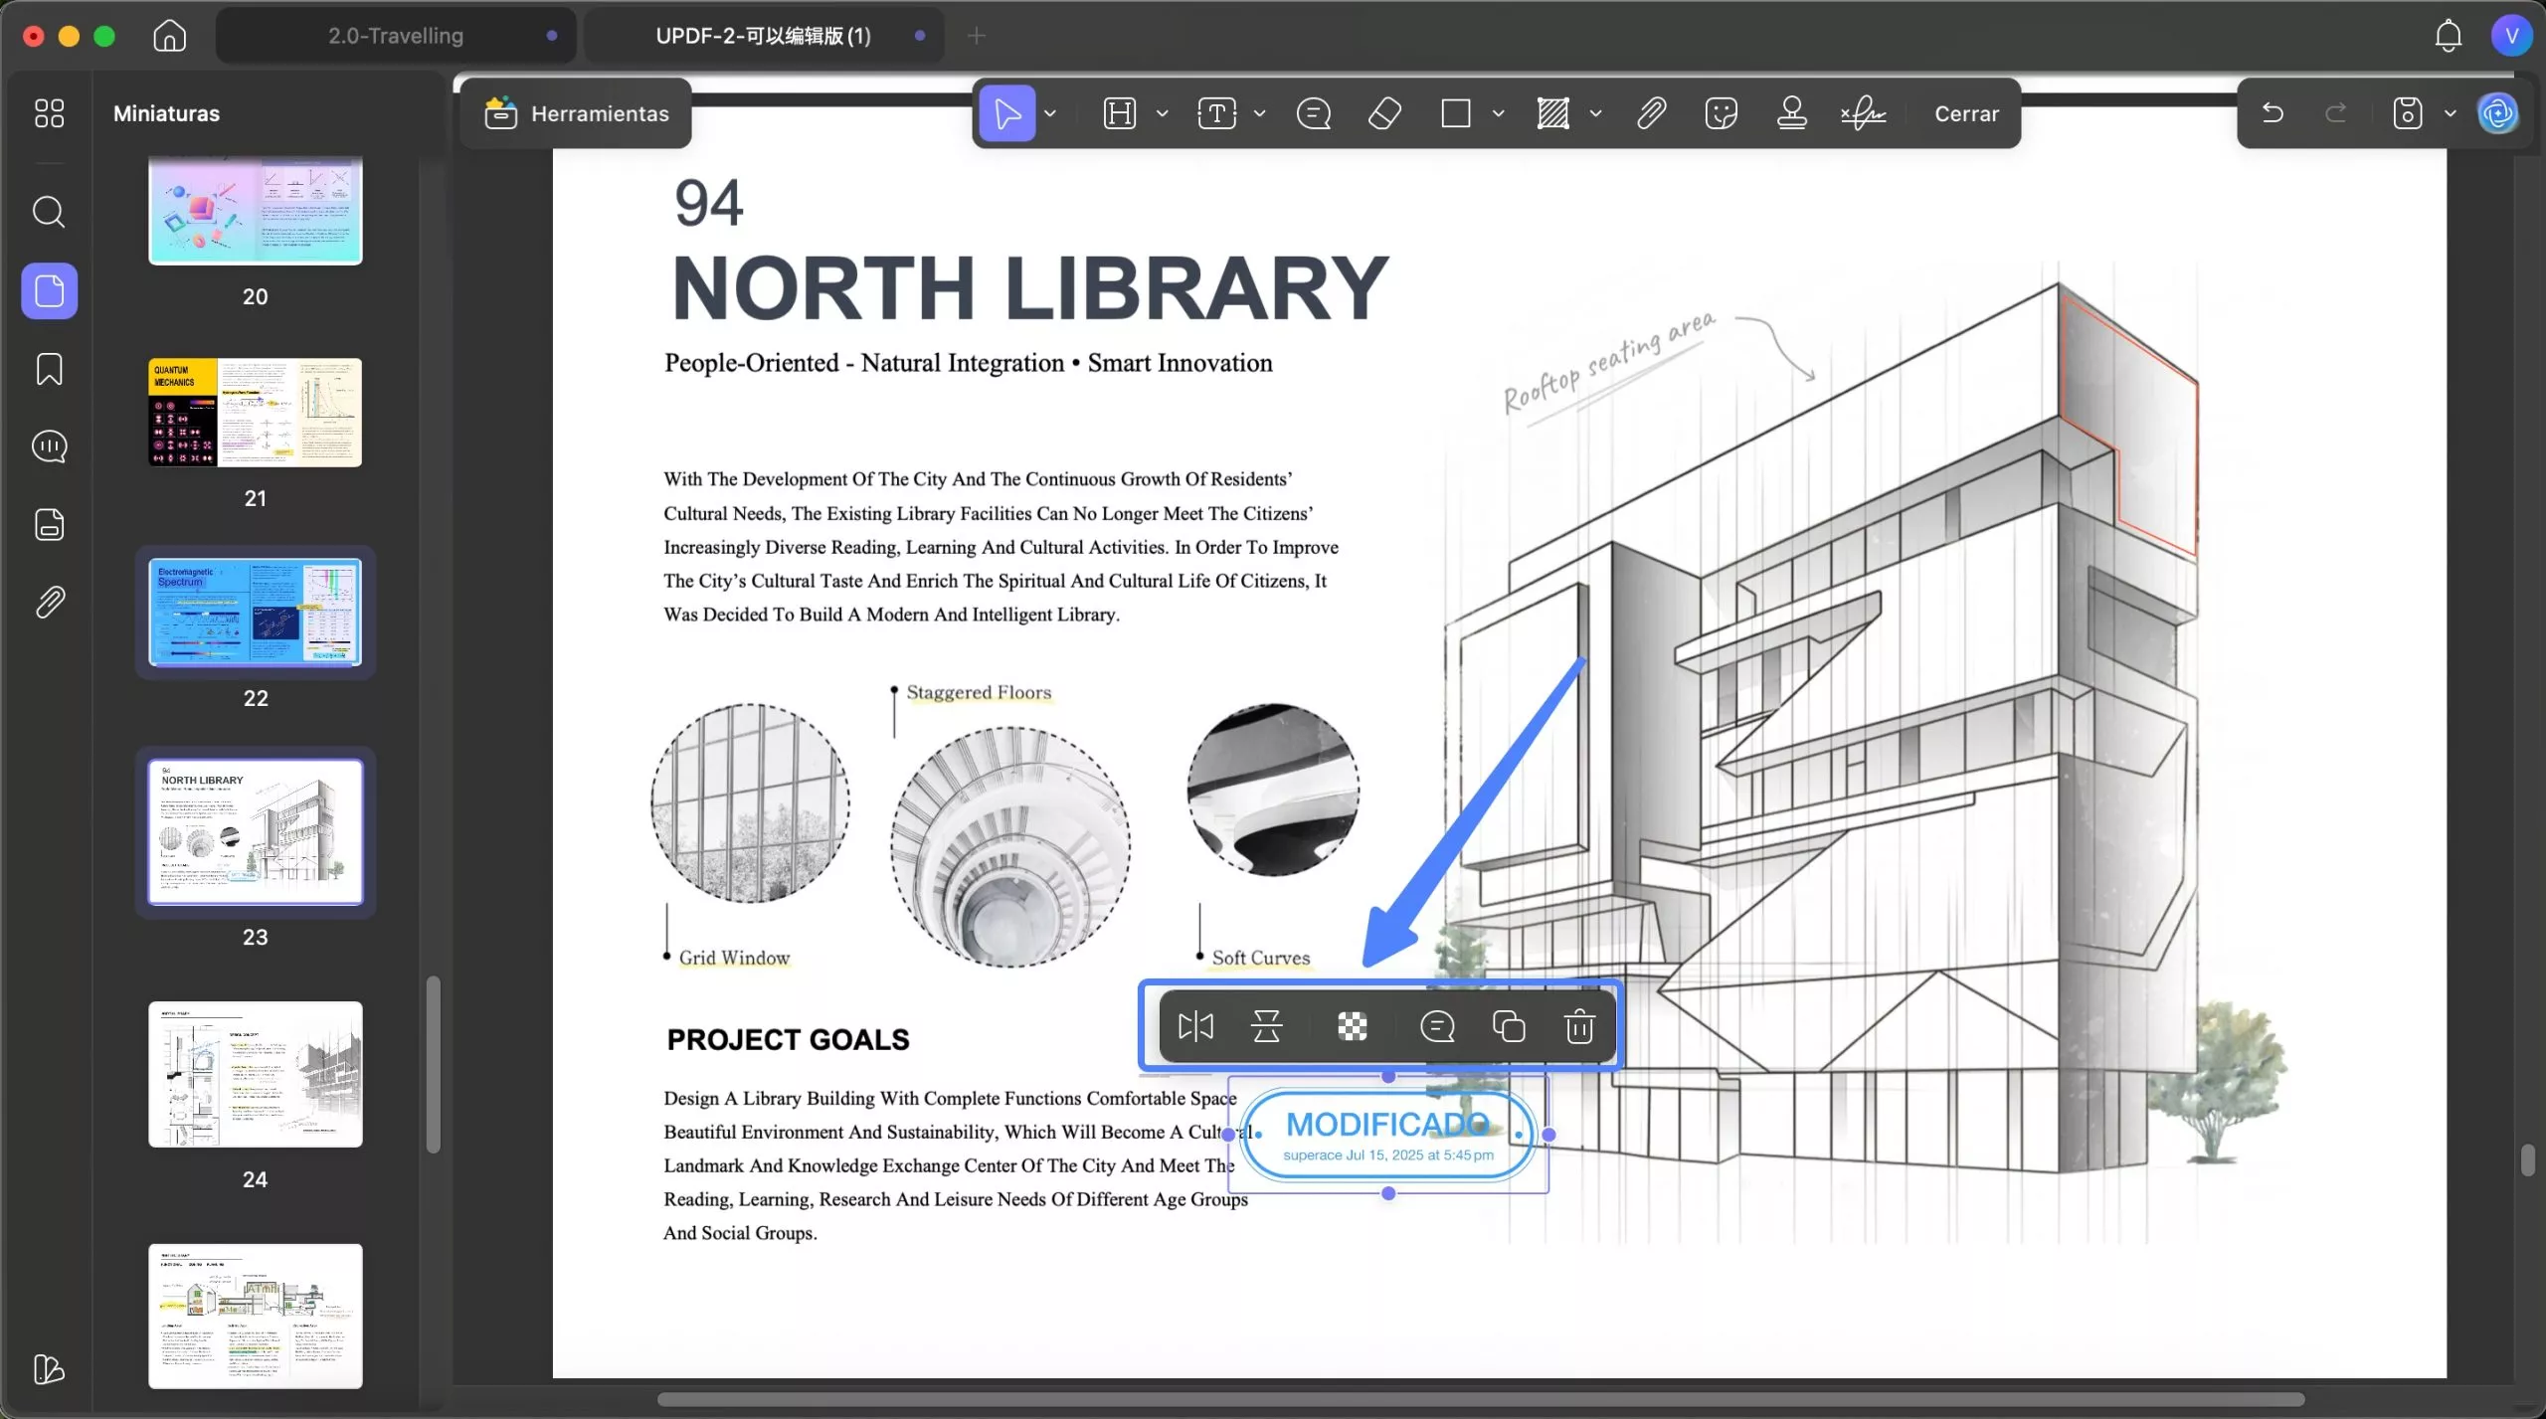Select page 23 North Library thumbnail

(256, 832)
